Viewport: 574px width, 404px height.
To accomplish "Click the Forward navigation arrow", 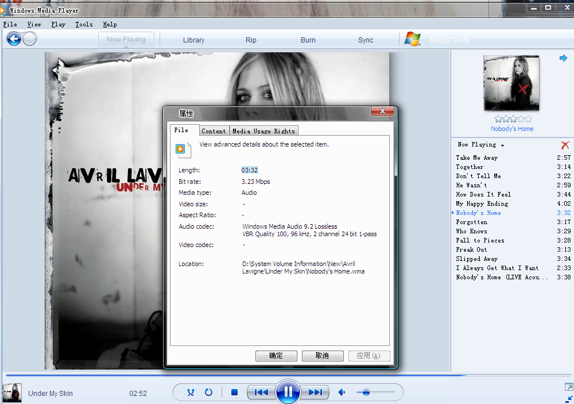I will 30,39.
